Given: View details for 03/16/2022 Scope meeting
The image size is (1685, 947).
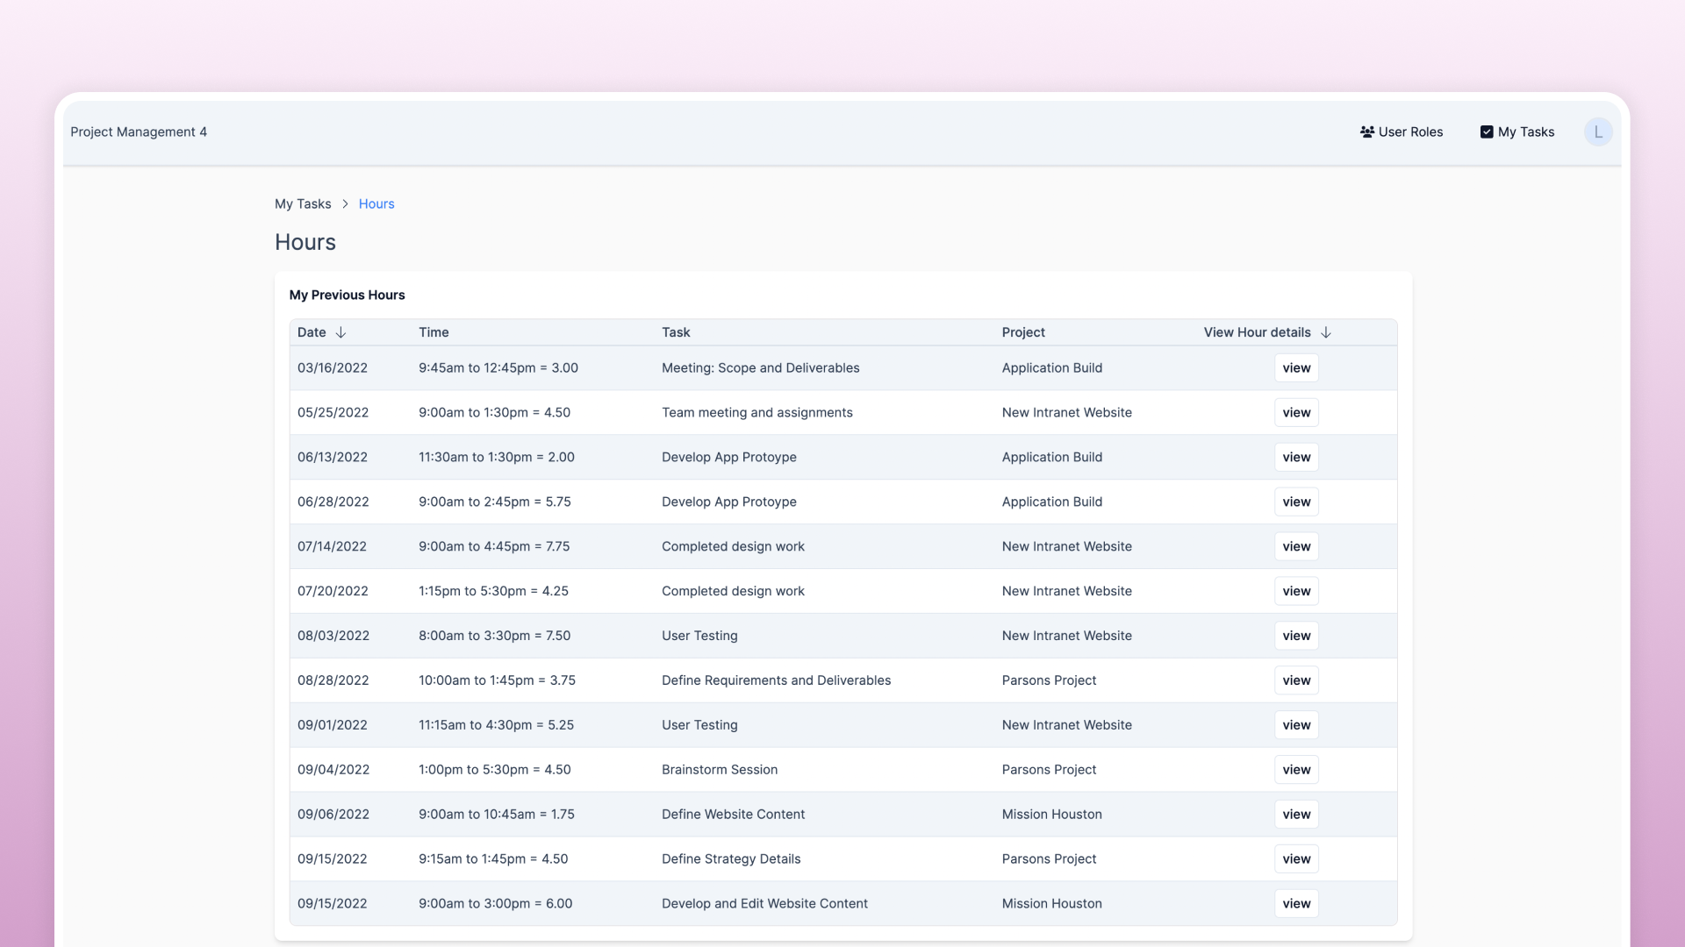Looking at the screenshot, I should click(x=1295, y=368).
